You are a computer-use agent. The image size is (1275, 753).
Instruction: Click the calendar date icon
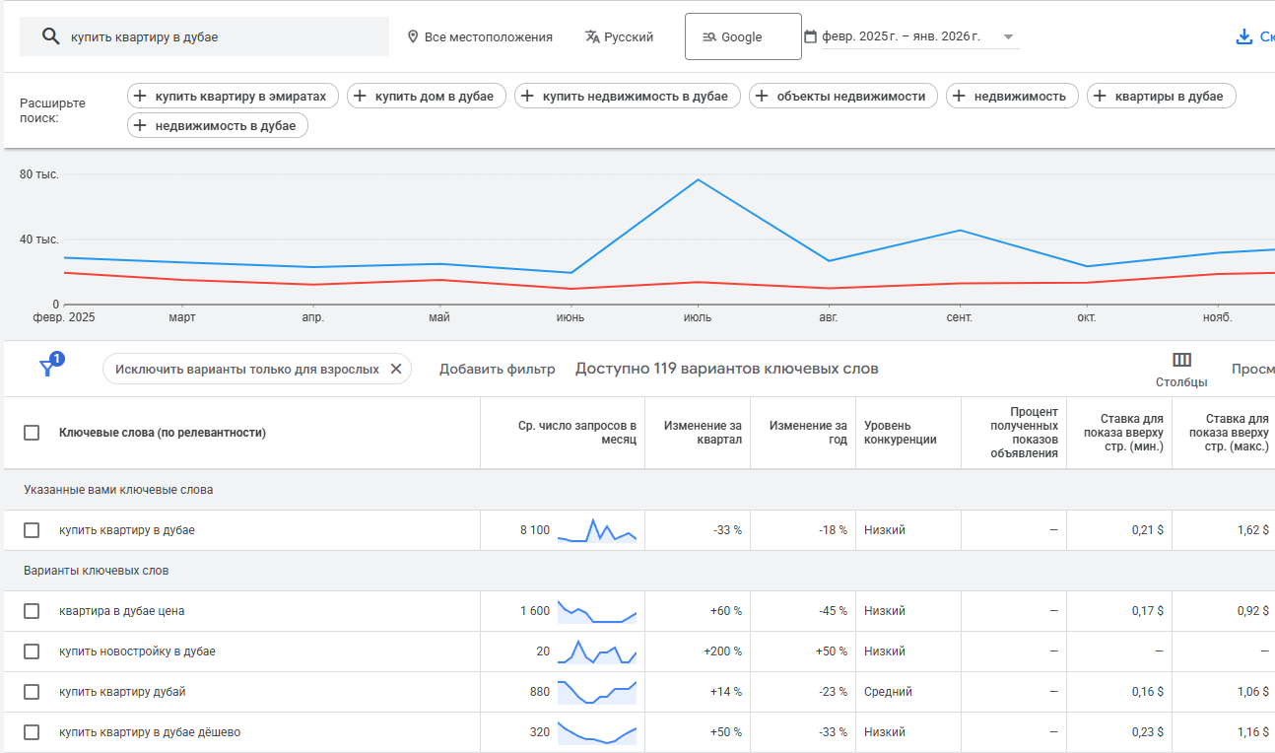click(811, 36)
